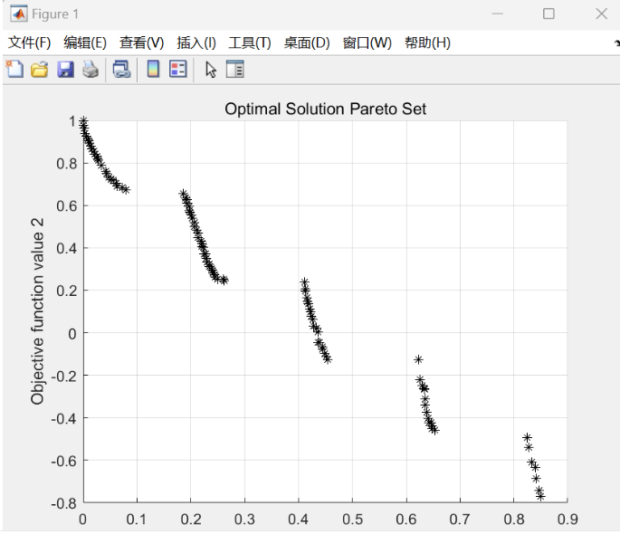620x534 pixels.
Task: Click the Insert Colorbar icon
Action: (153, 69)
